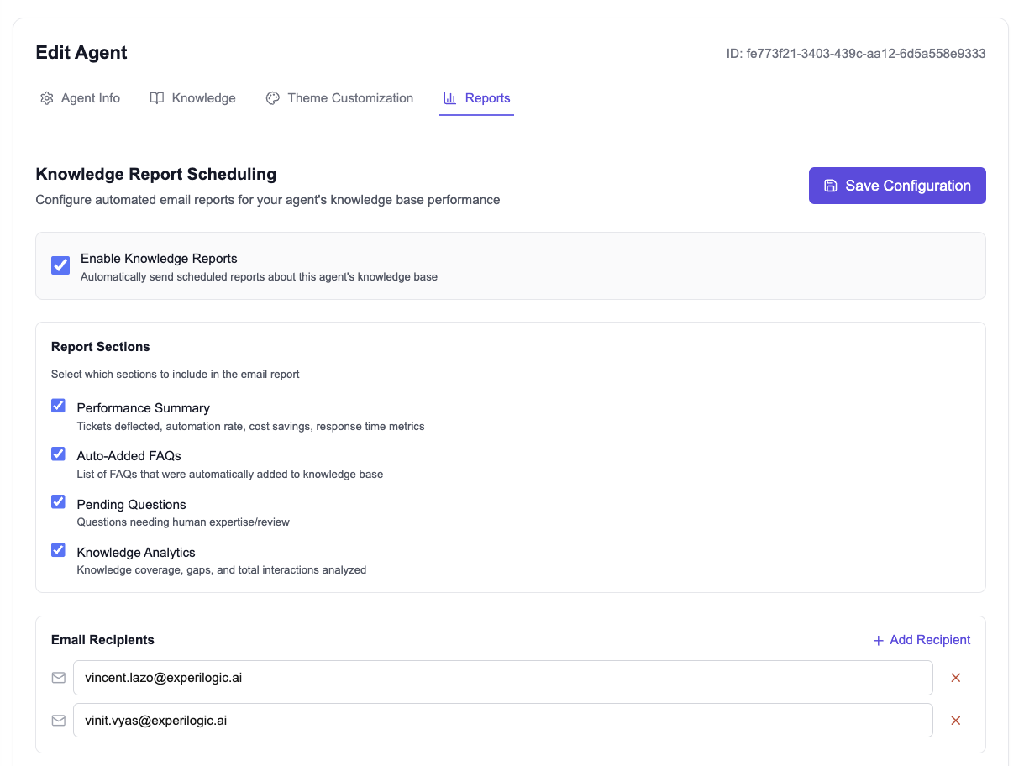
Task: Click the plus icon next to Add Recipient
Action: (x=878, y=641)
